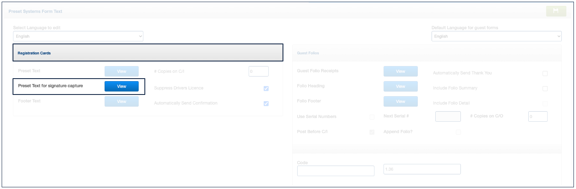Click the # Copies on C/I field

(258, 72)
